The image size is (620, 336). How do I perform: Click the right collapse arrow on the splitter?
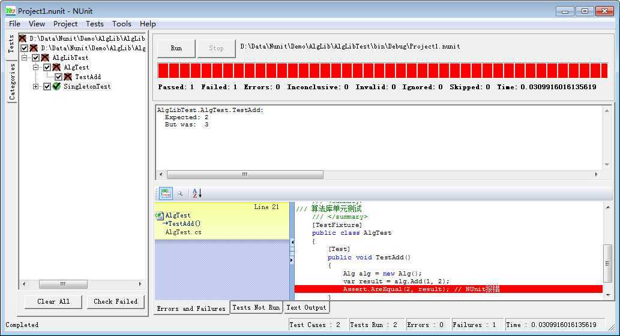292,261
